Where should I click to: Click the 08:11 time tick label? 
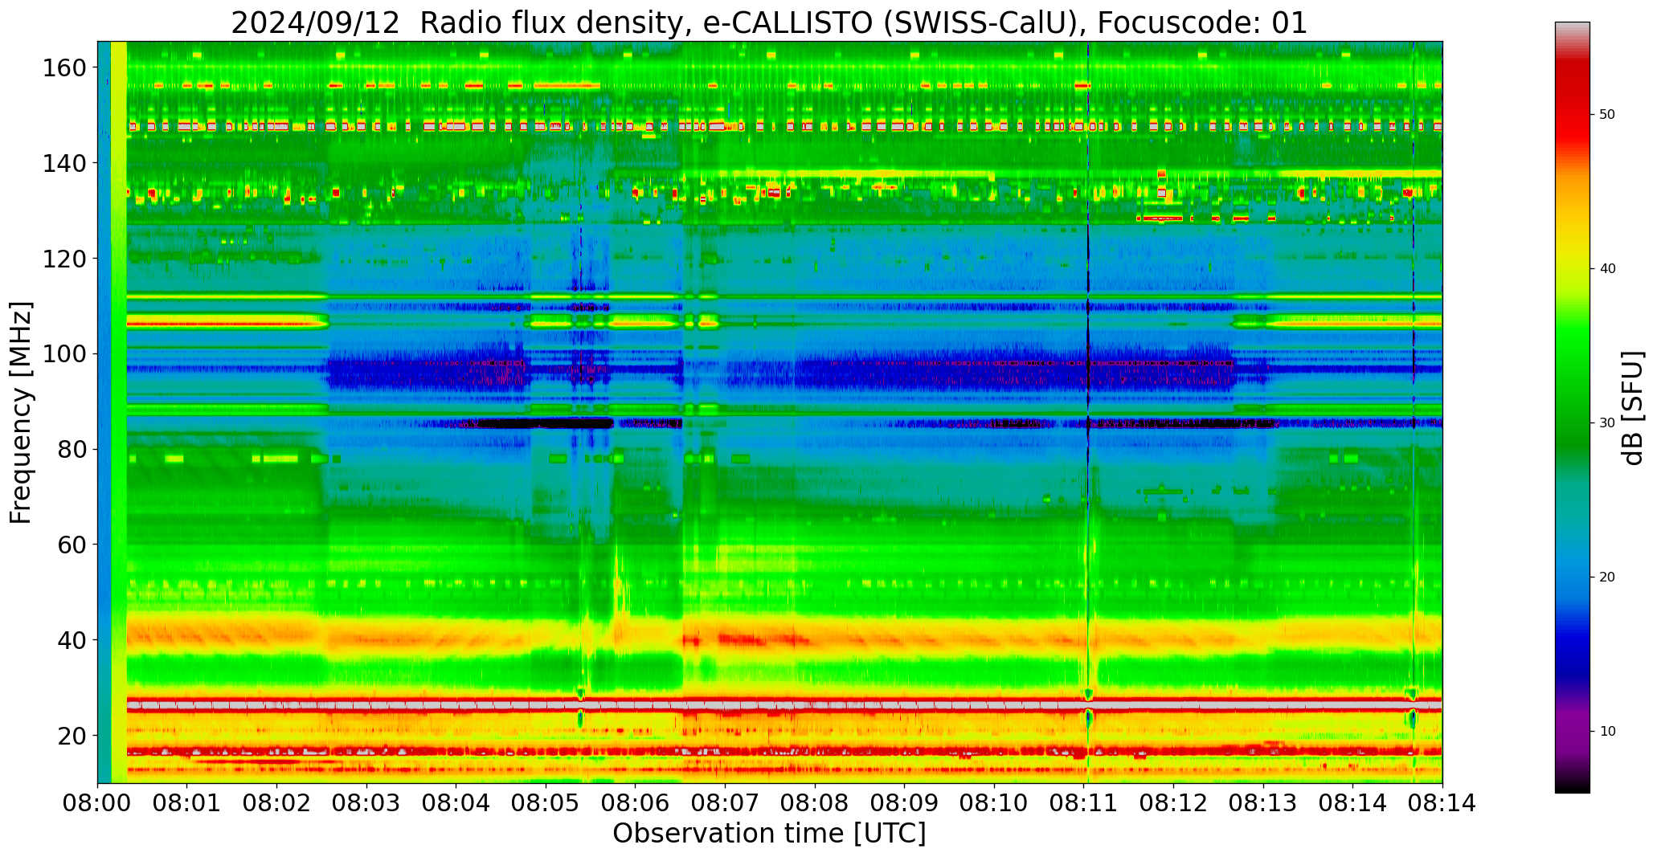click(1083, 803)
